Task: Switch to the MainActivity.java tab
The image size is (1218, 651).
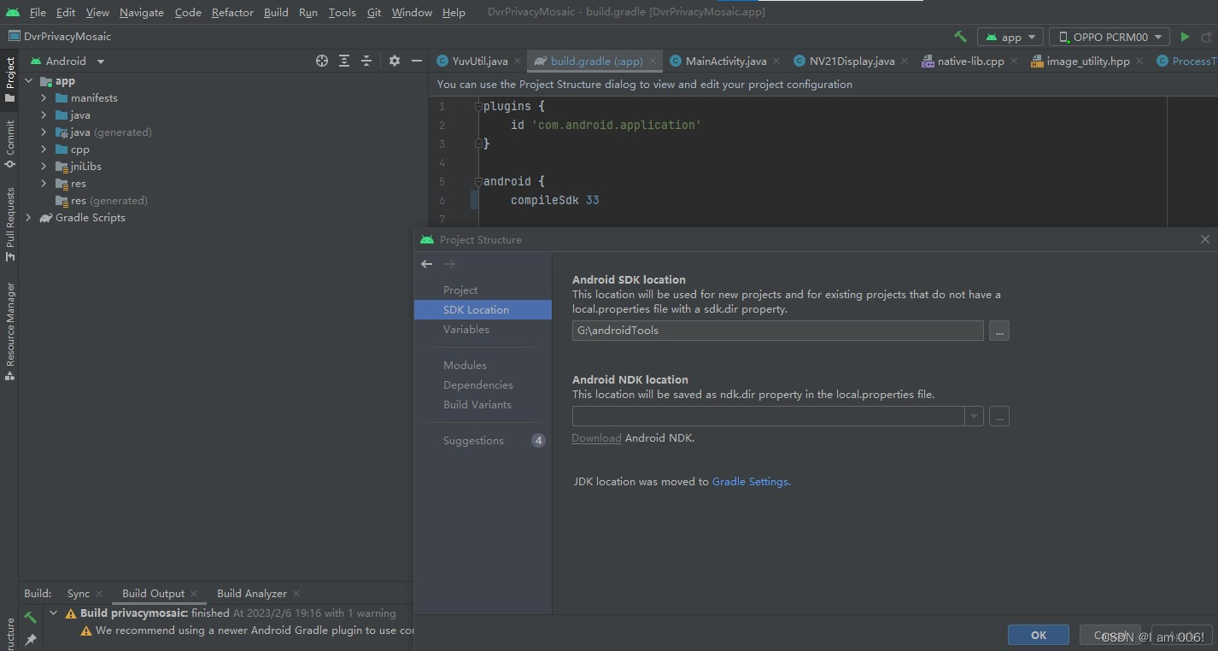Action: pos(724,61)
